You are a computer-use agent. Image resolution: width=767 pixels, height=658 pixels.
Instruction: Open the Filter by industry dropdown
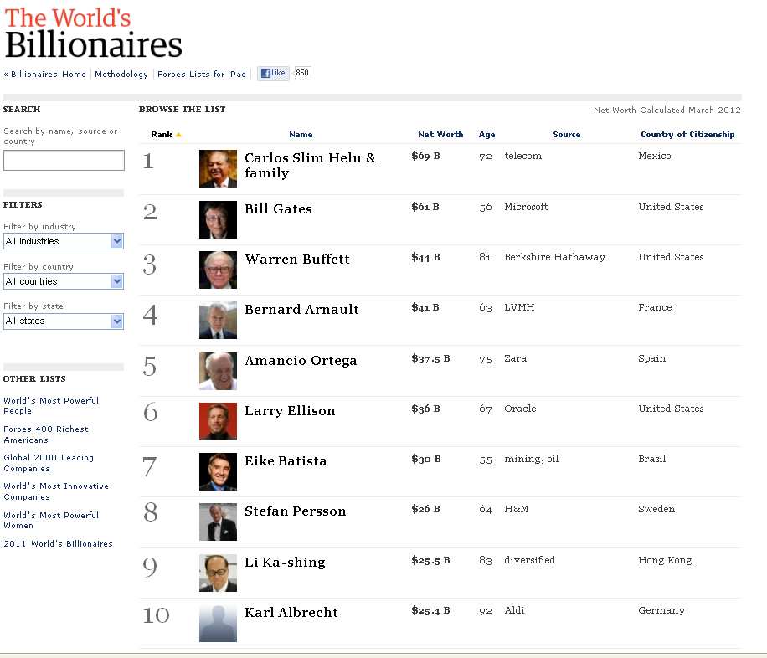(x=64, y=241)
